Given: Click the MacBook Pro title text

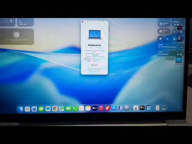Looking at the screenshot, I should pos(94,45).
